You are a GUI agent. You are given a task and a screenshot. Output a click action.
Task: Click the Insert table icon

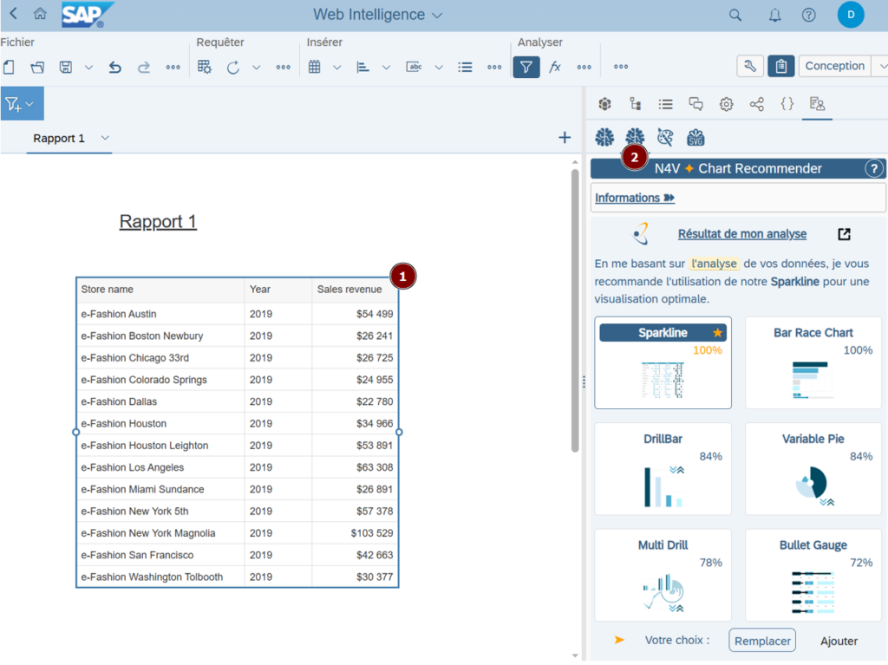tap(315, 67)
